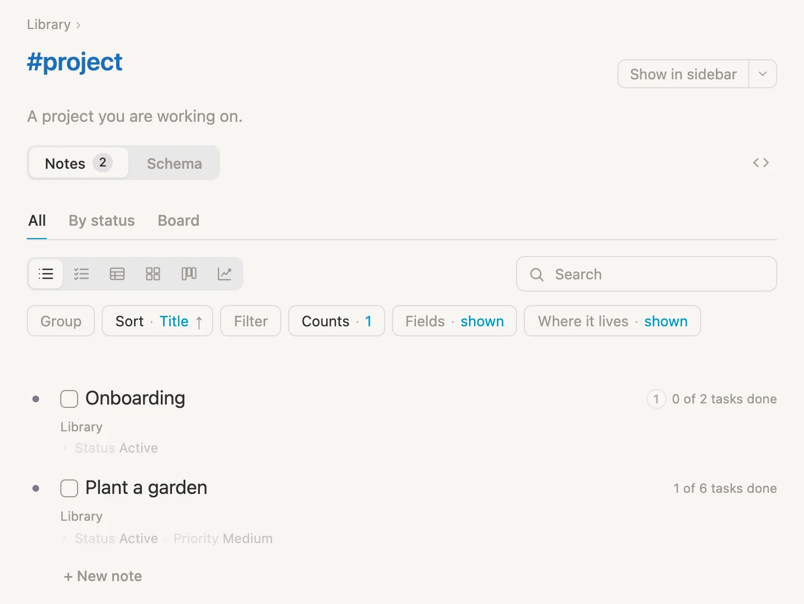Click the 1 of 6 tasks done label
The width and height of the screenshot is (804, 604).
(725, 488)
